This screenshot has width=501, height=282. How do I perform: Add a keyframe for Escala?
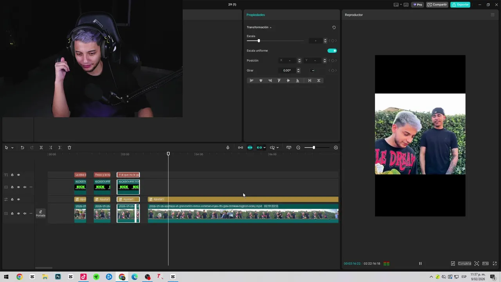(333, 41)
